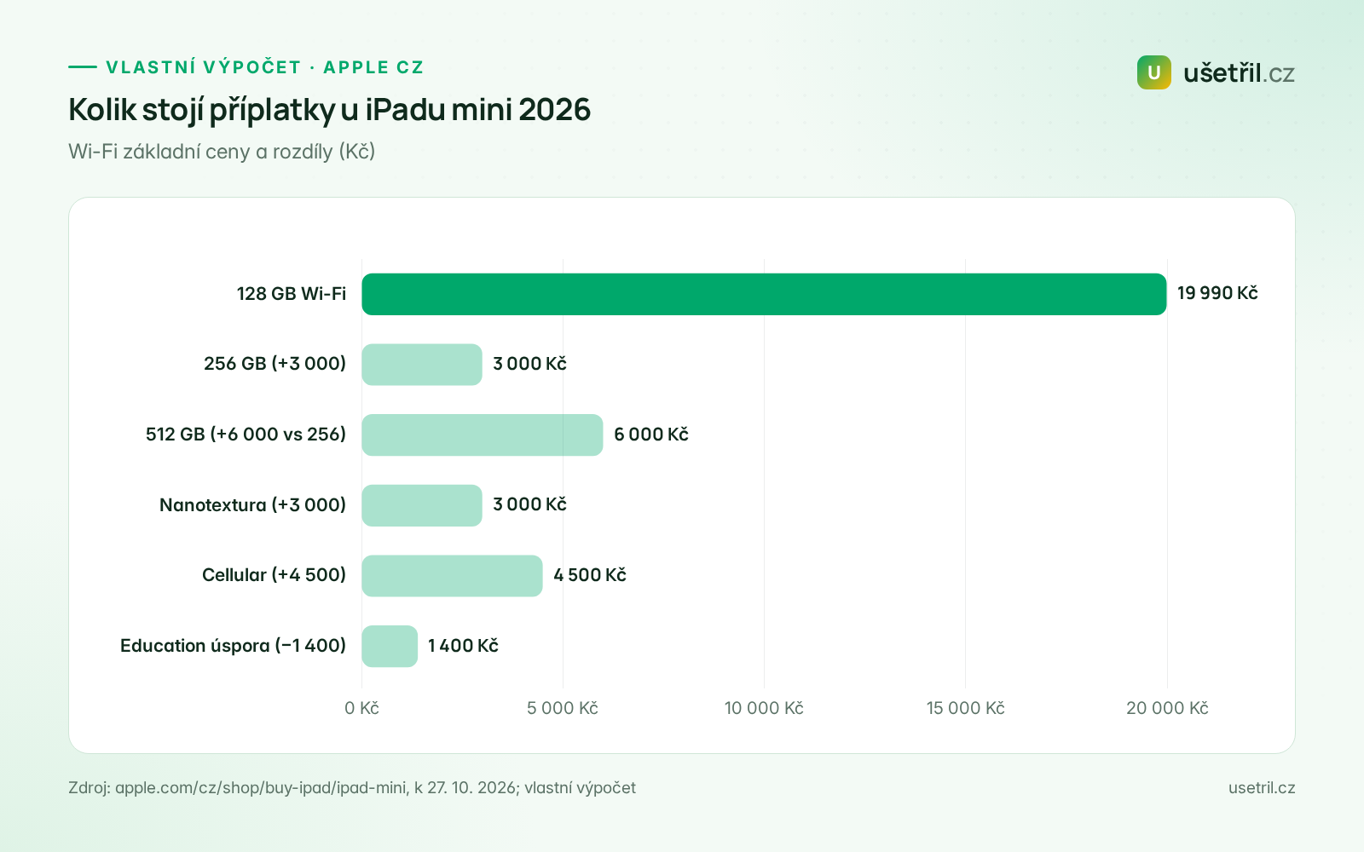The height and width of the screenshot is (852, 1364).
Task: Click the green U logo icon
Action: (1154, 72)
